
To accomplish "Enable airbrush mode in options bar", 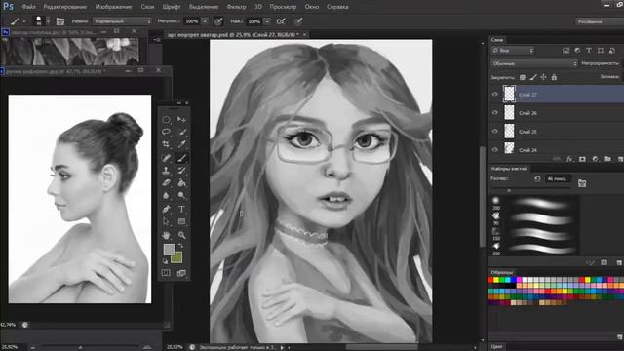I will pyautogui.click(x=281, y=21).
